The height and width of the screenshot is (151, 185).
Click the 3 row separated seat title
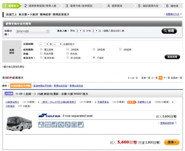coord(77,116)
